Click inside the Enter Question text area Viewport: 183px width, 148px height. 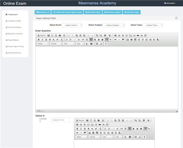(107, 78)
